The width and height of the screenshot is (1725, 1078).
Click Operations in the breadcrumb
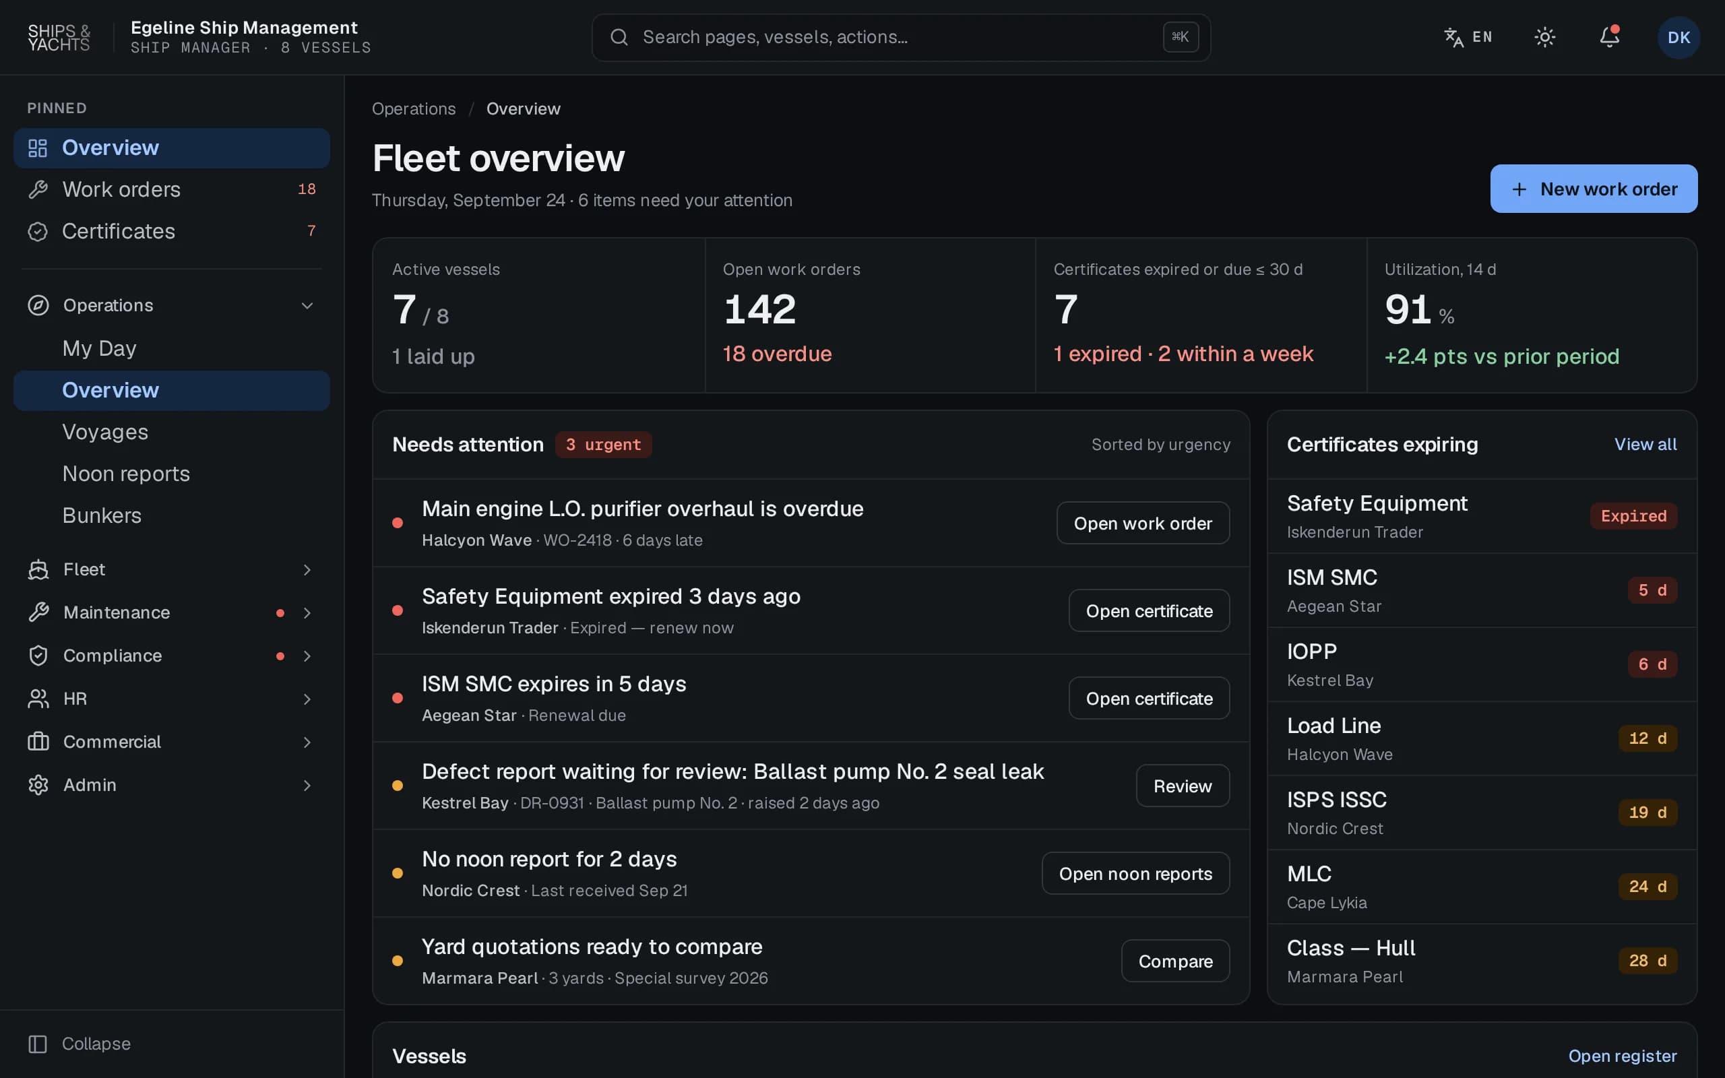tap(414, 109)
